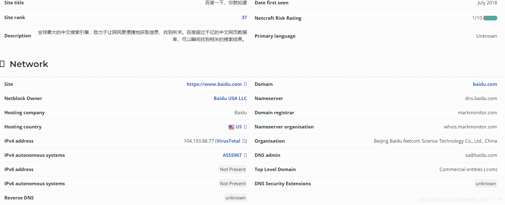This screenshot has height=205, width=505.
Task: Click the Netcraft Risk Rating green bar
Action: tap(490, 18)
